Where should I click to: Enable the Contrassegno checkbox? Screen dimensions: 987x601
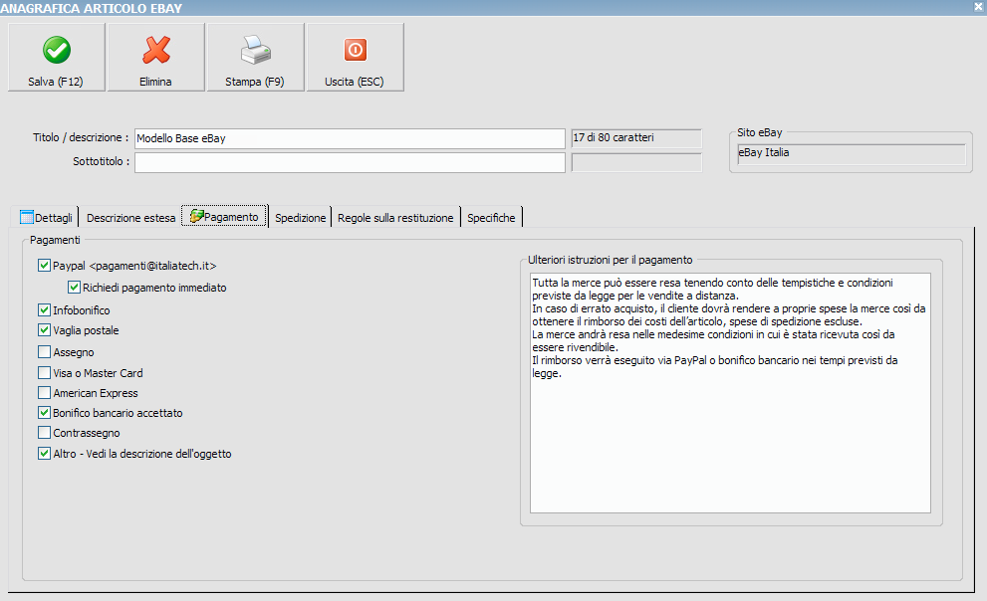point(44,433)
